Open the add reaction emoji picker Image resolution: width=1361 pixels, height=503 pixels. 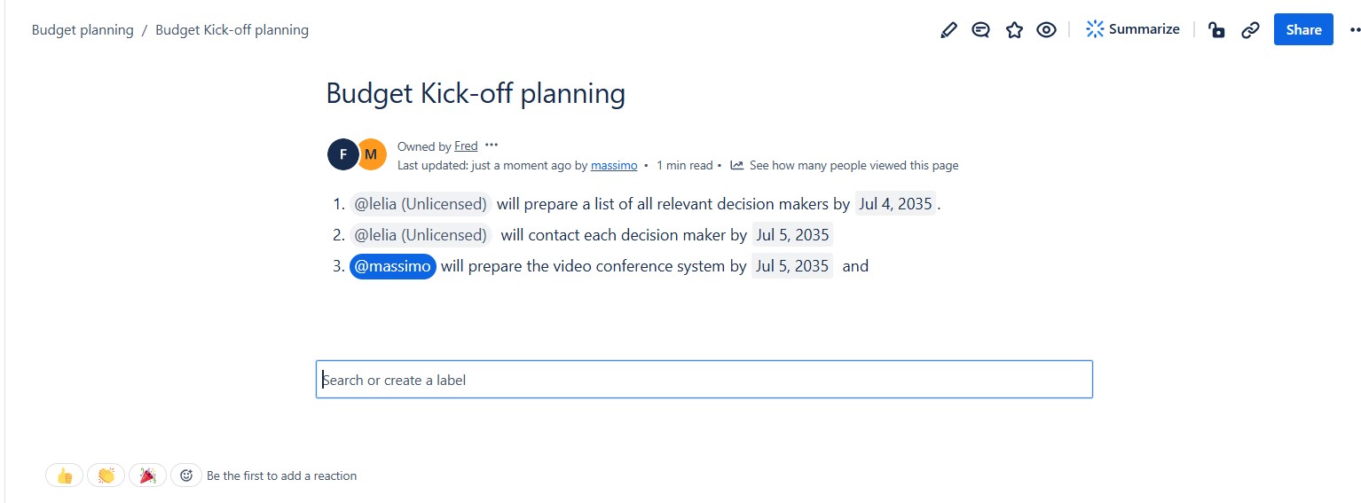coord(186,475)
